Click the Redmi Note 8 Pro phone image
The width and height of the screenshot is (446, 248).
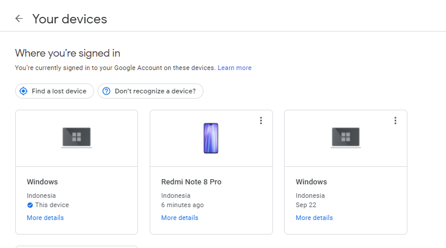tap(210, 138)
